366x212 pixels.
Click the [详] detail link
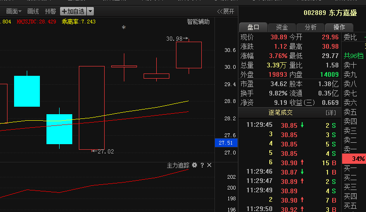[x=330, y=113]
